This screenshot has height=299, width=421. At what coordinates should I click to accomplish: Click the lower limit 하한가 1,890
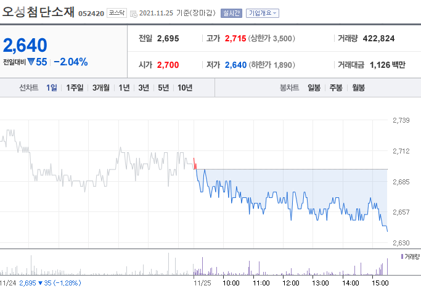272,65
